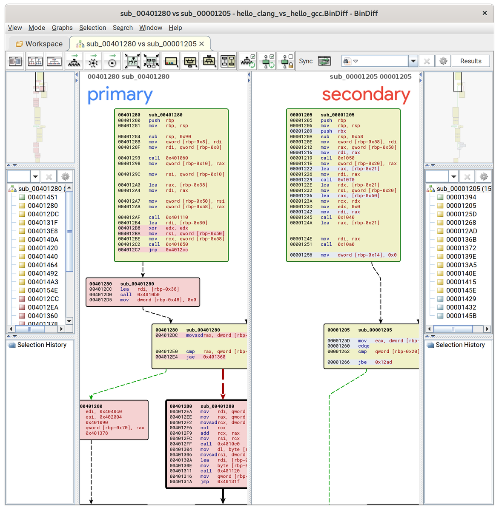Toggle graph synchronization with Sync icon
Screen dimensions: 499x510
click(x=324, y=61)
